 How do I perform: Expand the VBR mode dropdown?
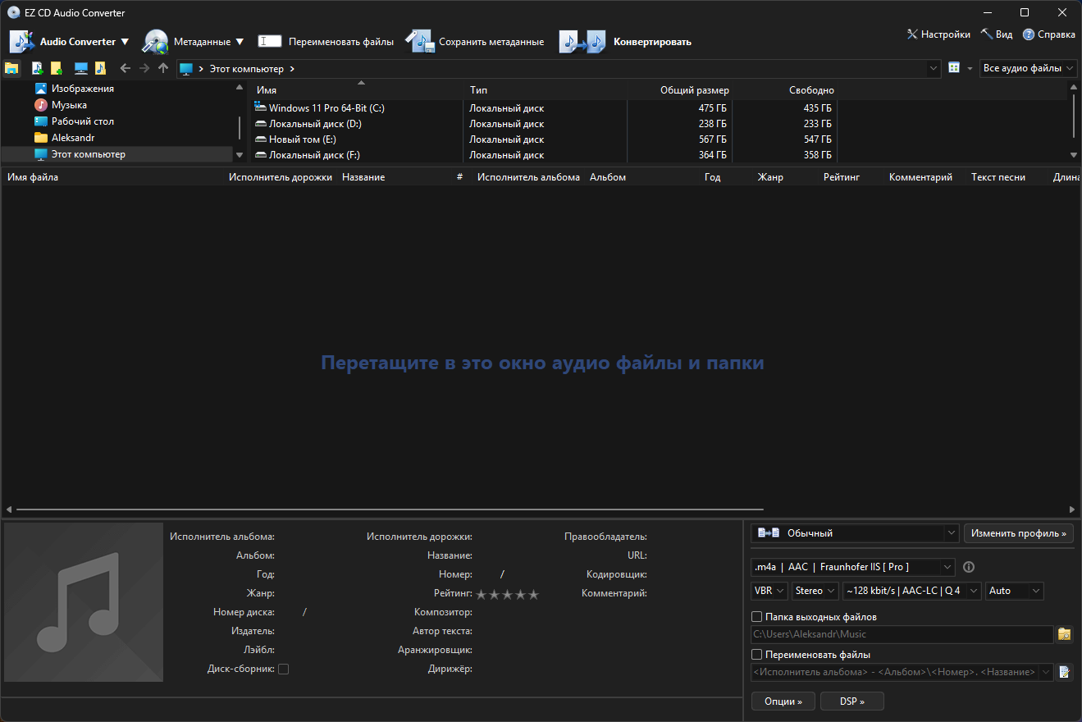pos(769,591)
